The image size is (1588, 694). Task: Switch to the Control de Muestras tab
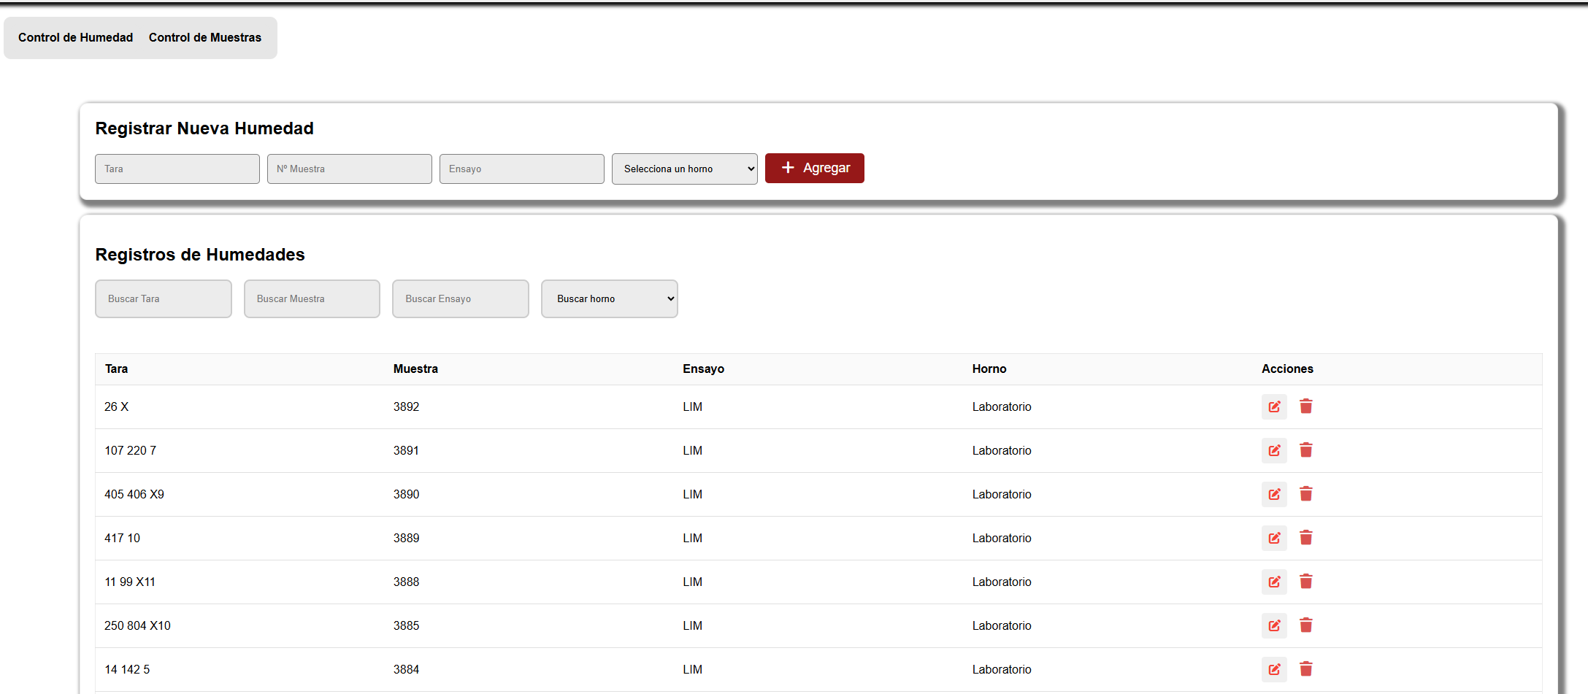pos(205,37)
